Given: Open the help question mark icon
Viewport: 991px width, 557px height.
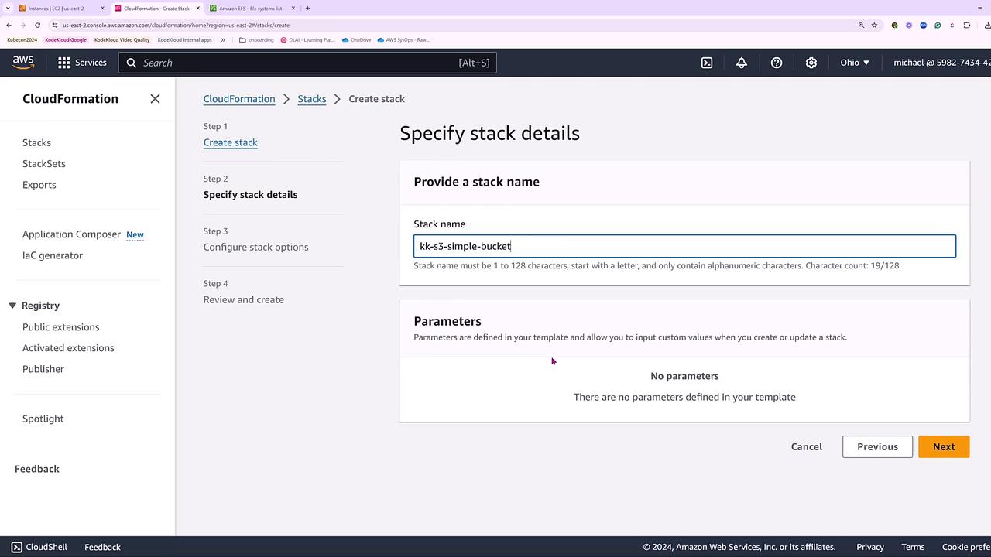Looking at the screenshot, I should (x=777, y=63).
